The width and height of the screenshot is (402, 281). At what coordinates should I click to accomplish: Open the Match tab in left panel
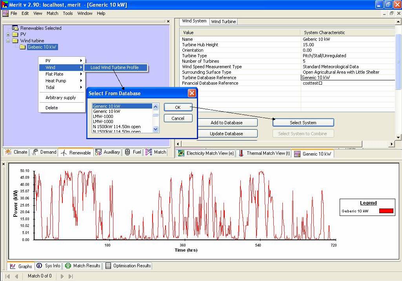(x=156, y=152)
